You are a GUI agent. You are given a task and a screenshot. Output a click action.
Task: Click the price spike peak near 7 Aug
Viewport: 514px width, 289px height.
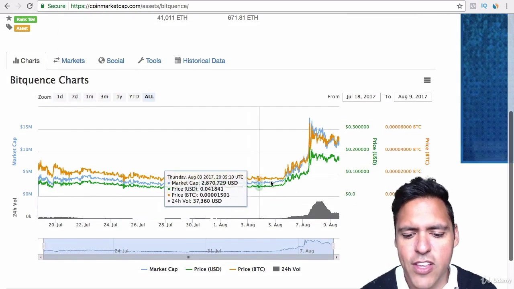click(309, 119)
